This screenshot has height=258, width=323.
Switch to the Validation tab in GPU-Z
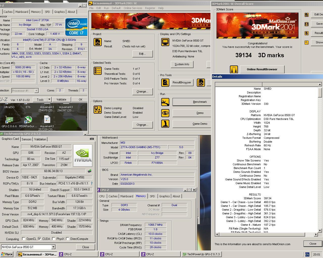tap(40, 139)
